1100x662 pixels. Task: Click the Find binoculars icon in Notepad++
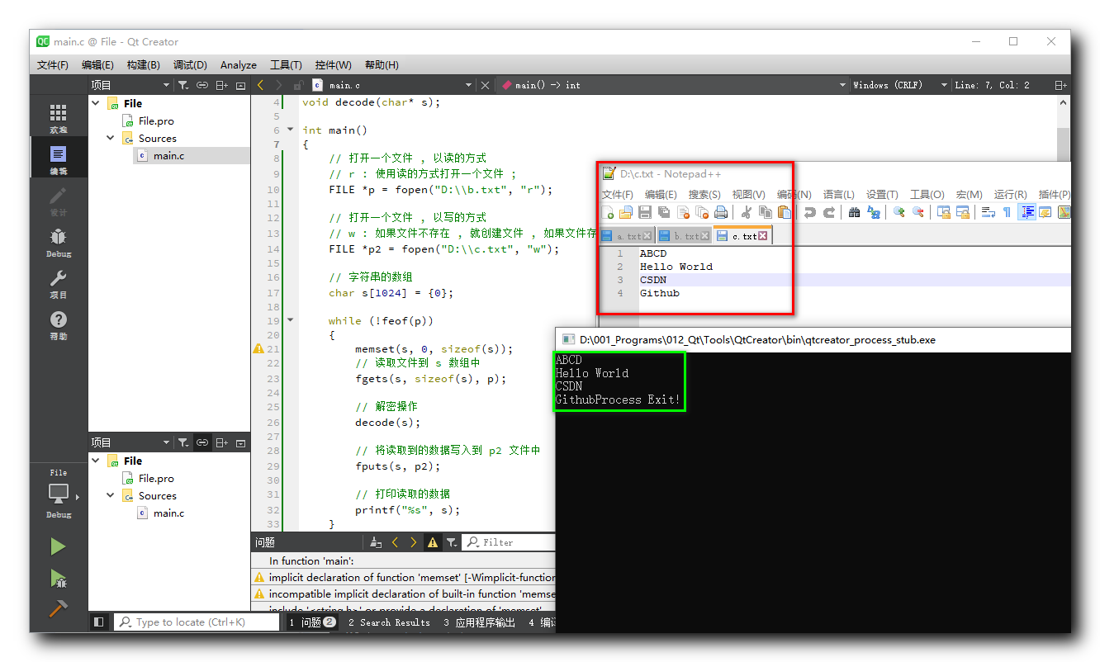[x=854, y=212]
